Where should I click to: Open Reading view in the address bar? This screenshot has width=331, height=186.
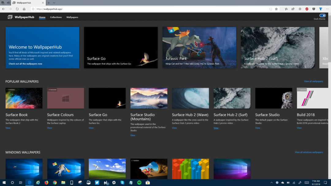(270, 9)
